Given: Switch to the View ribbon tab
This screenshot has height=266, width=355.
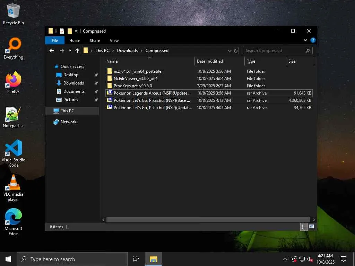Looking at the screenshot, I should (114, 41).
